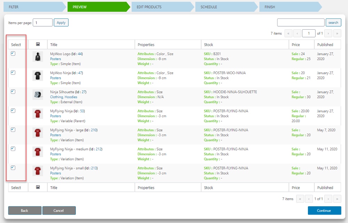Focus the Items per page input field
Image resolution: width=348 pixels, height=223 pixels.
pyautogui.click(x=43, y=23)
